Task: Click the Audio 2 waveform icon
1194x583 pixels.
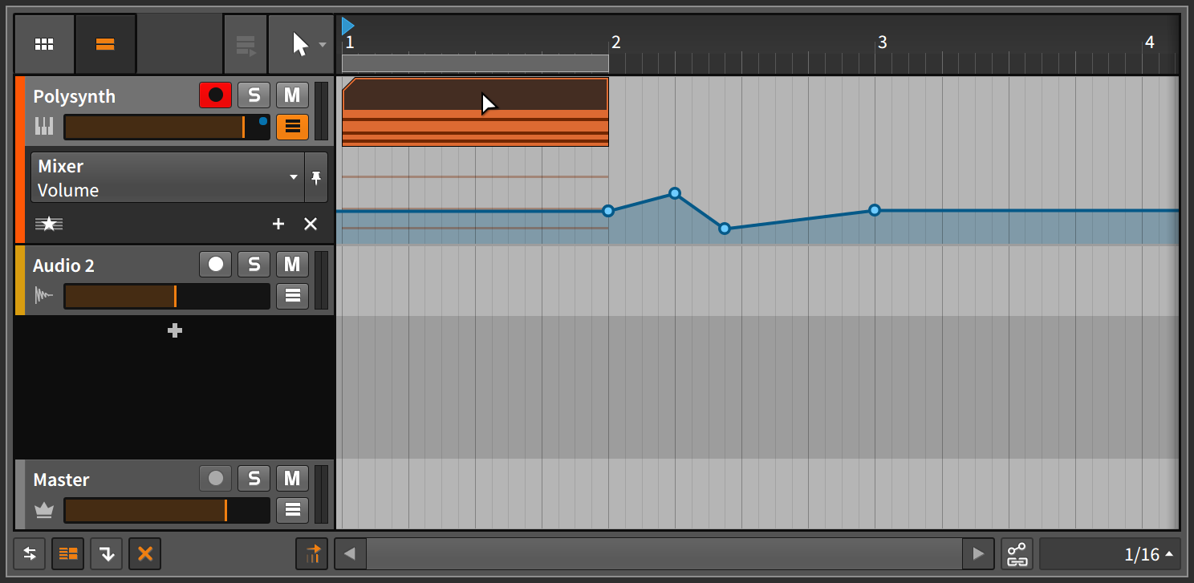Action: point(44,296)
